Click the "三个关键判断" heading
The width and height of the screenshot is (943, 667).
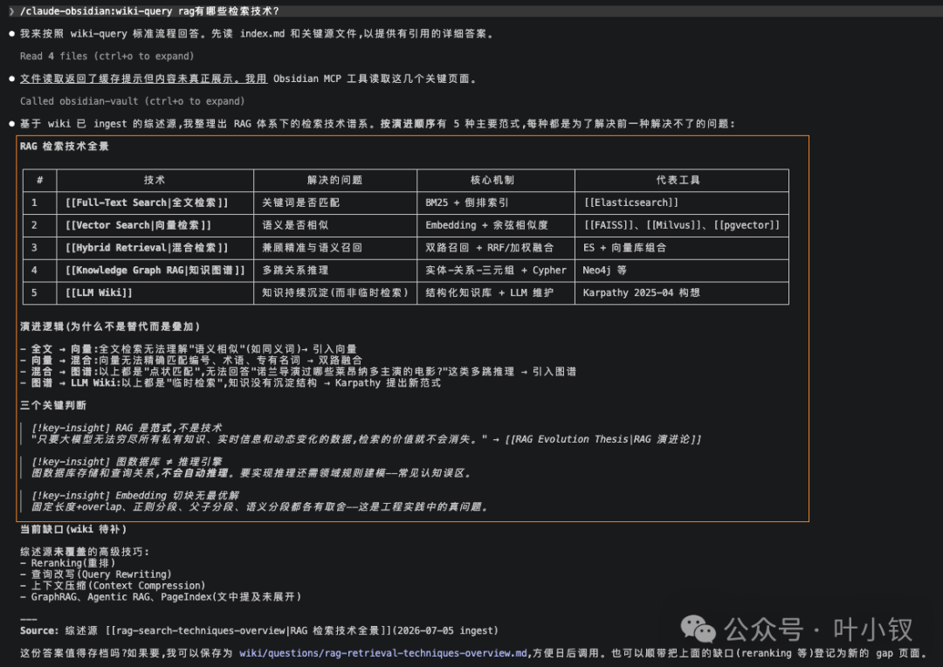[x=53, y=405]
